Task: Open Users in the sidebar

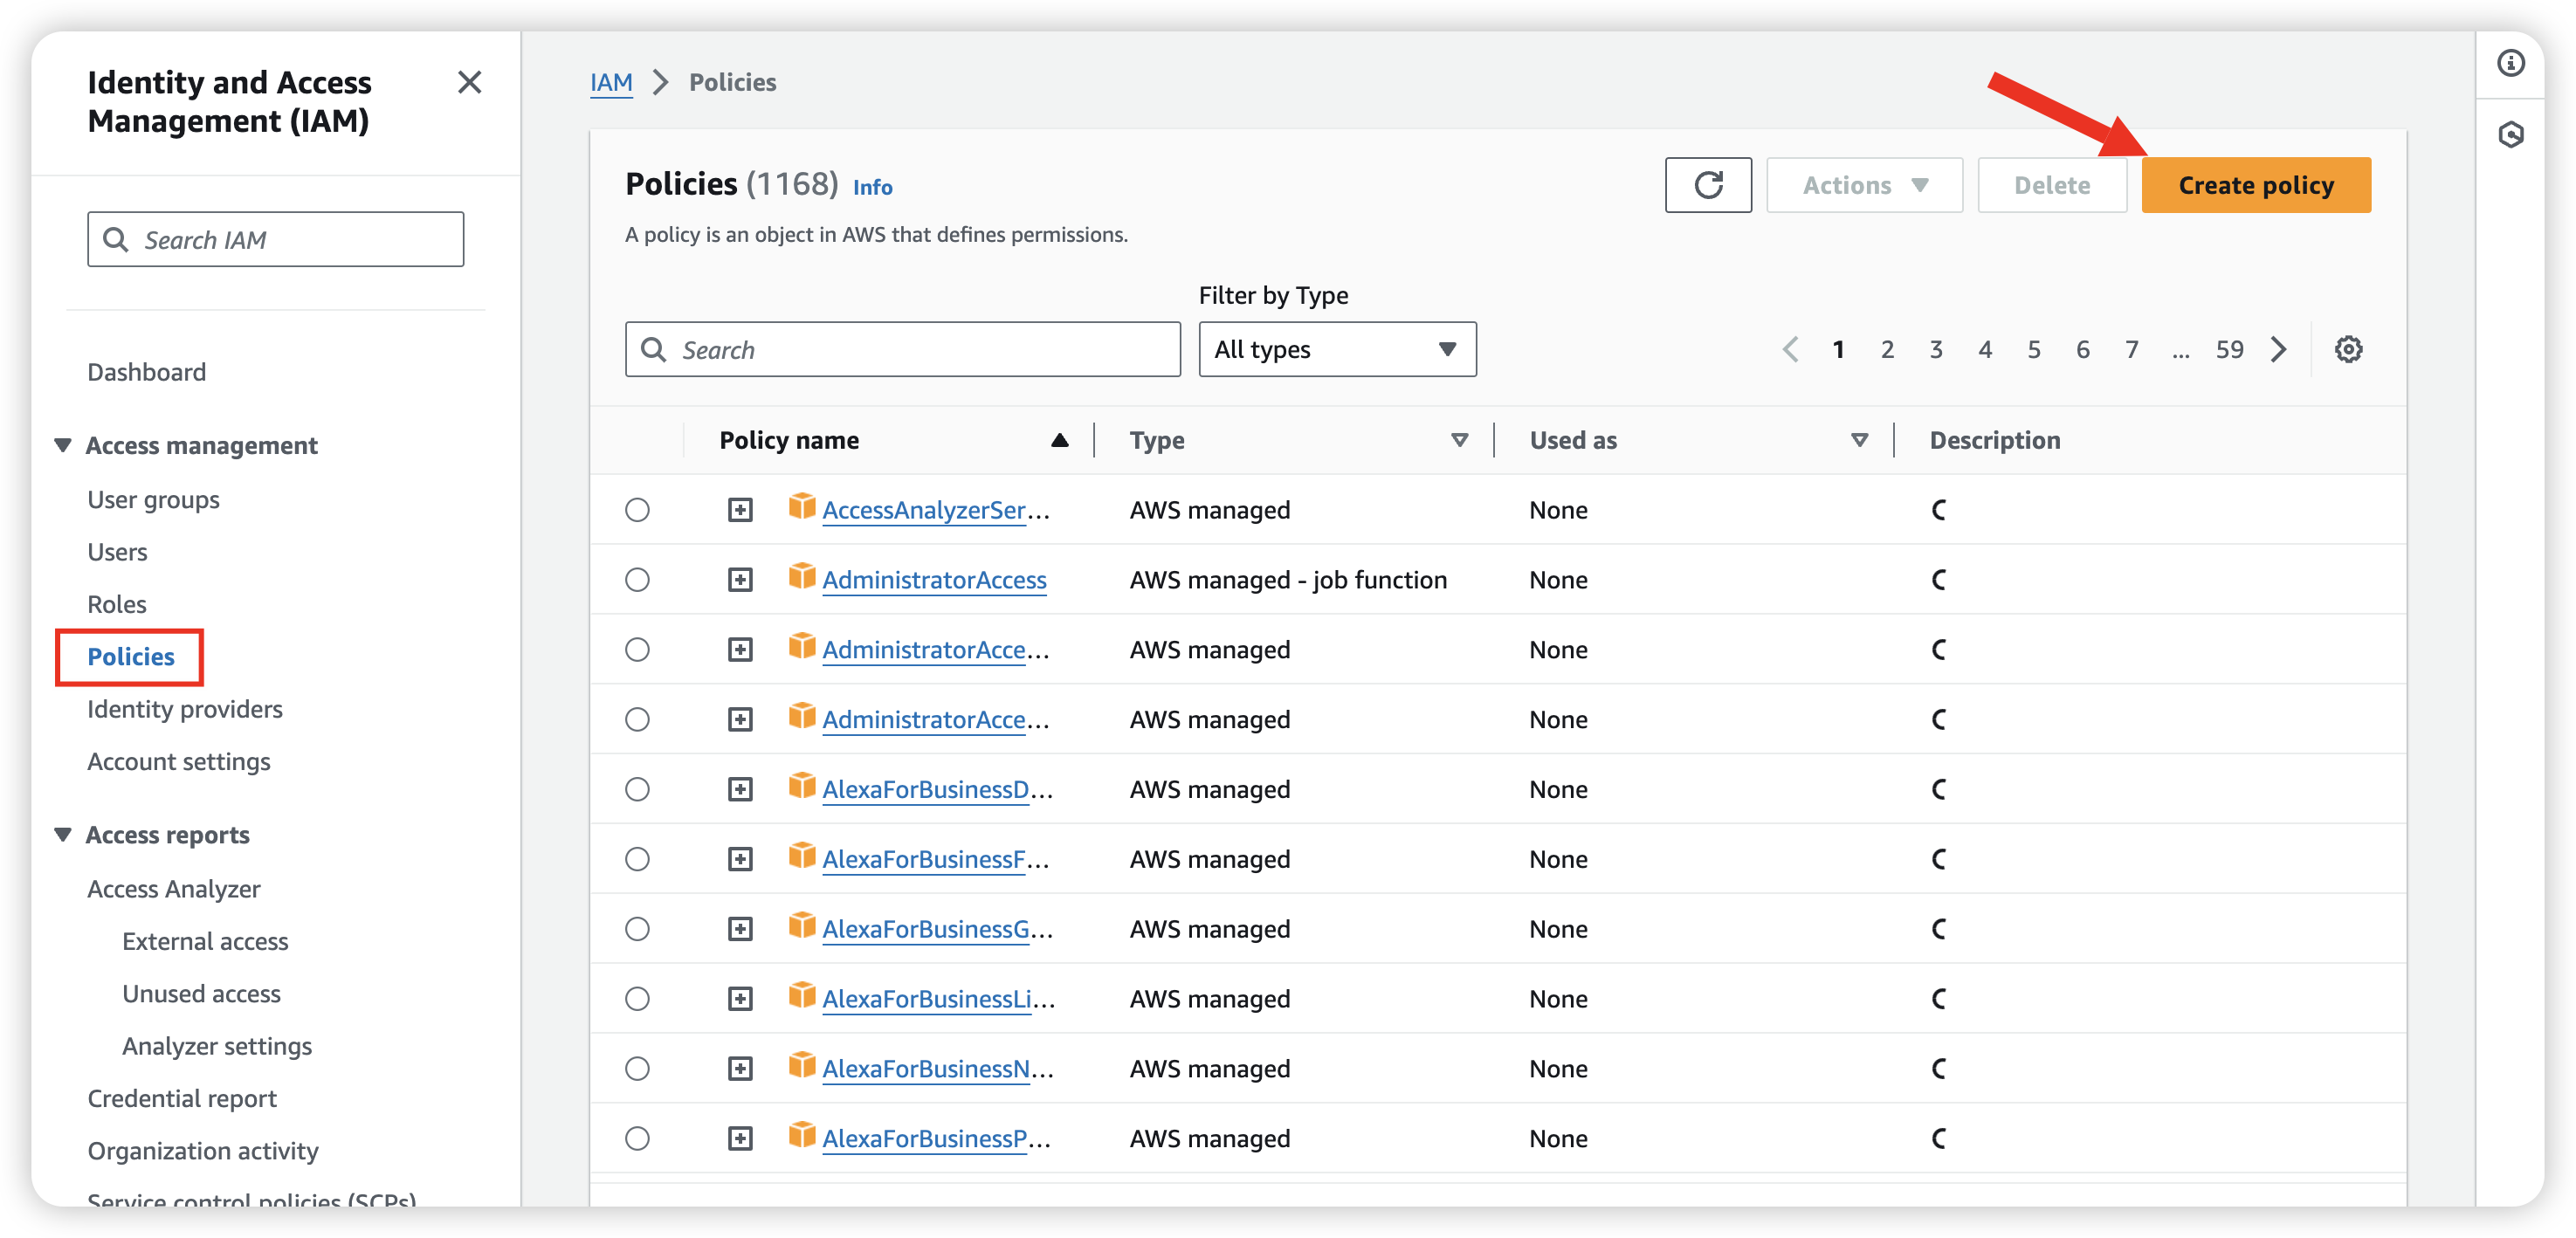Action: (117, 552)
